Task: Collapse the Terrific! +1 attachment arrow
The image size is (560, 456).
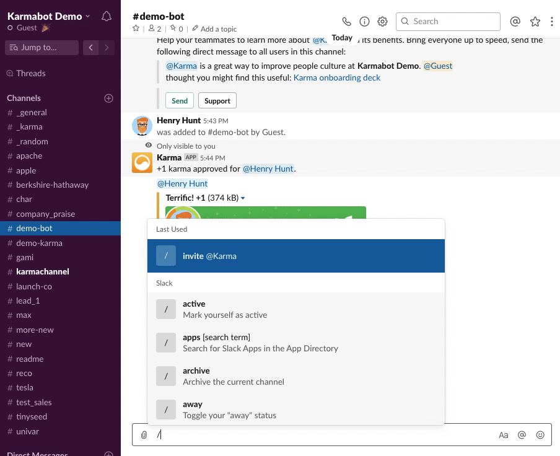Action: point(243,198)
